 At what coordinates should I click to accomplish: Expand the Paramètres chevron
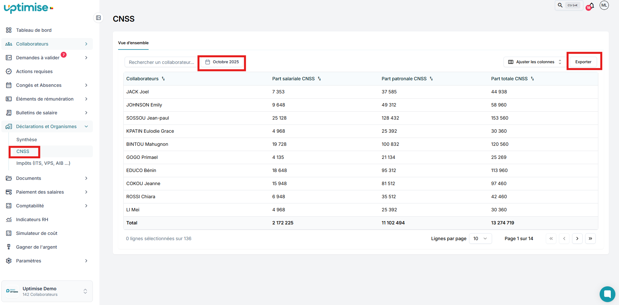tap(86, 261)
